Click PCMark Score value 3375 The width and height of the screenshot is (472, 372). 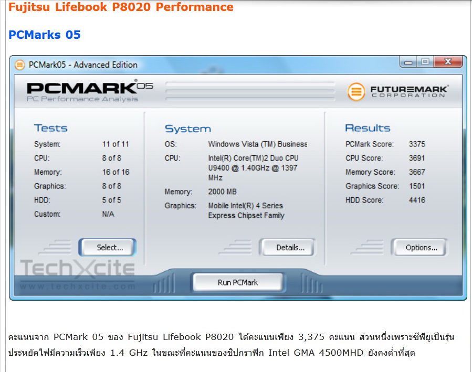pos(417,144)
